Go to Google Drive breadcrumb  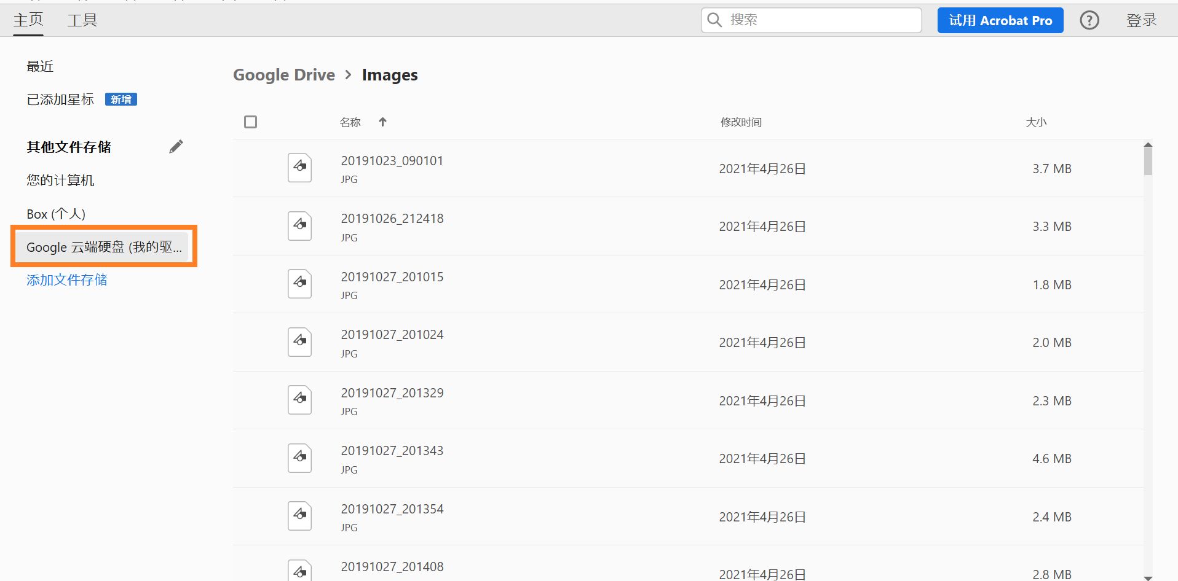(x=284, y=75)
